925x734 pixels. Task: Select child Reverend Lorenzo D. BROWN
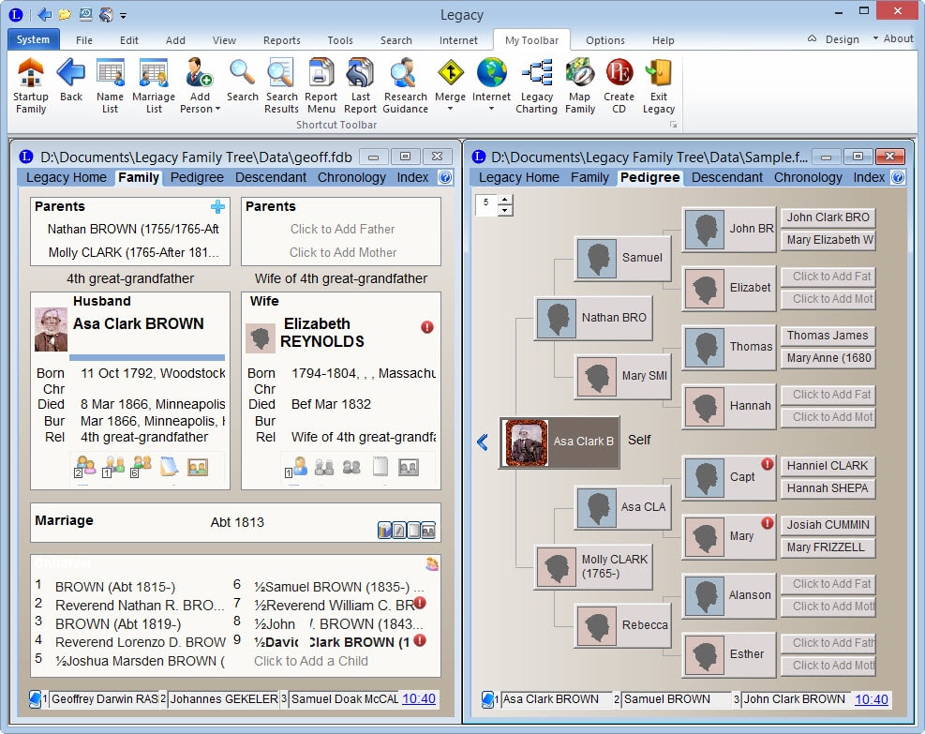click(x=140, y=642)
